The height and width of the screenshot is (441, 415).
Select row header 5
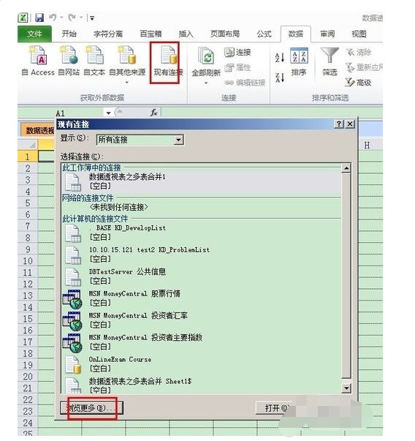28,203
